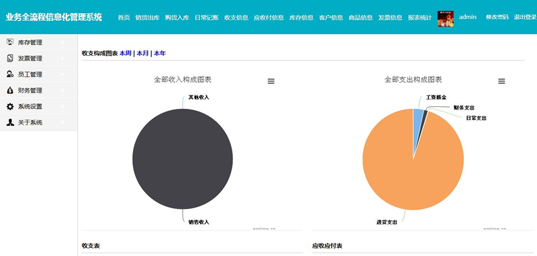Expand the 系统设置 submenu arrow
The width and height of the screenshot is (537, 256).
click(62, 106)
